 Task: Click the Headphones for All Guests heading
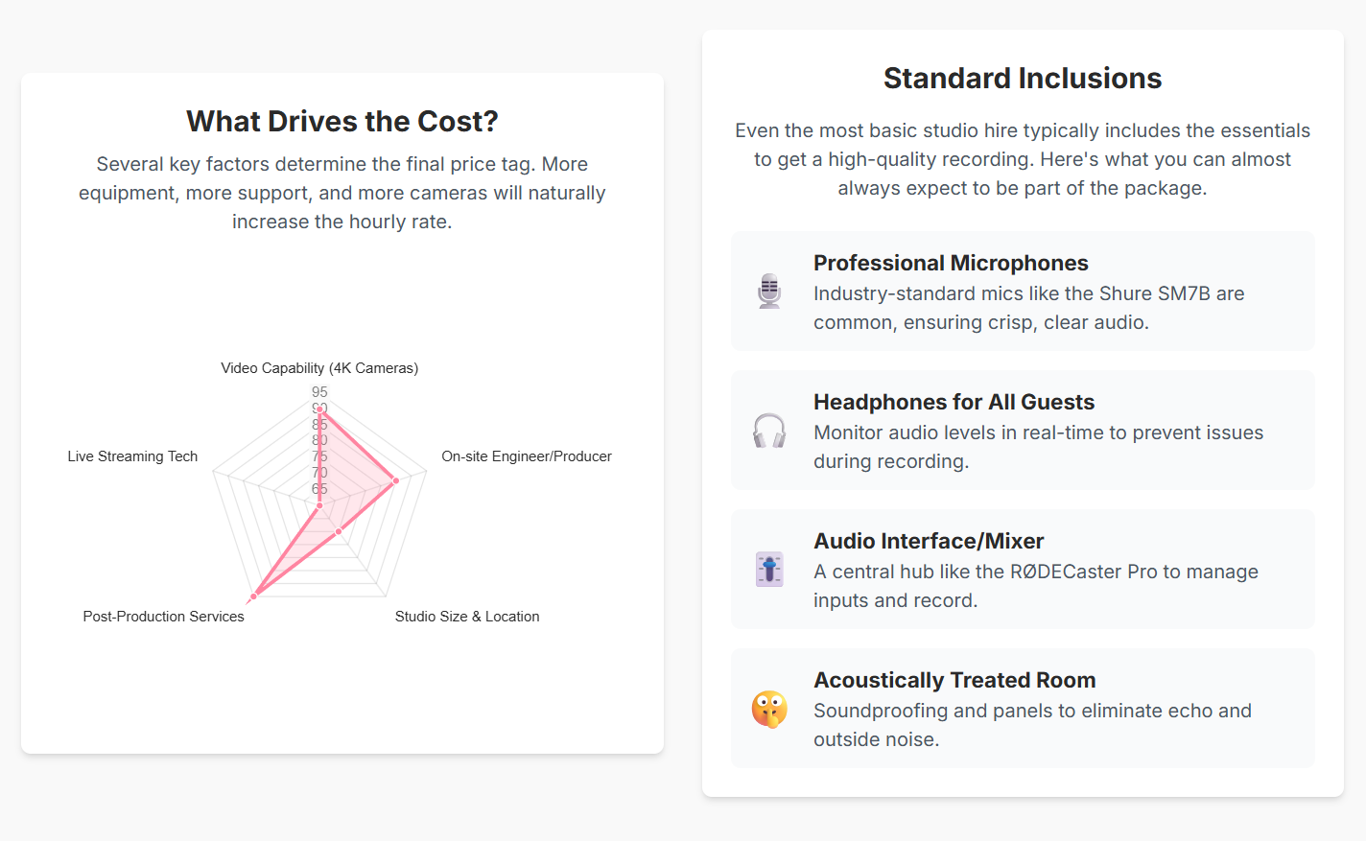[x=954, y=402]
